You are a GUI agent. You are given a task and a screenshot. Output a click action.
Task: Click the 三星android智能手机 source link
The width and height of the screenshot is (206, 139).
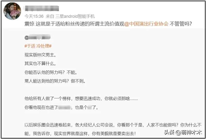[75, 16]
